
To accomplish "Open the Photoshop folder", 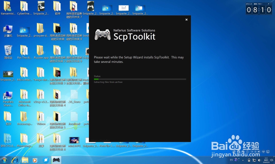I will pos(24,140).
